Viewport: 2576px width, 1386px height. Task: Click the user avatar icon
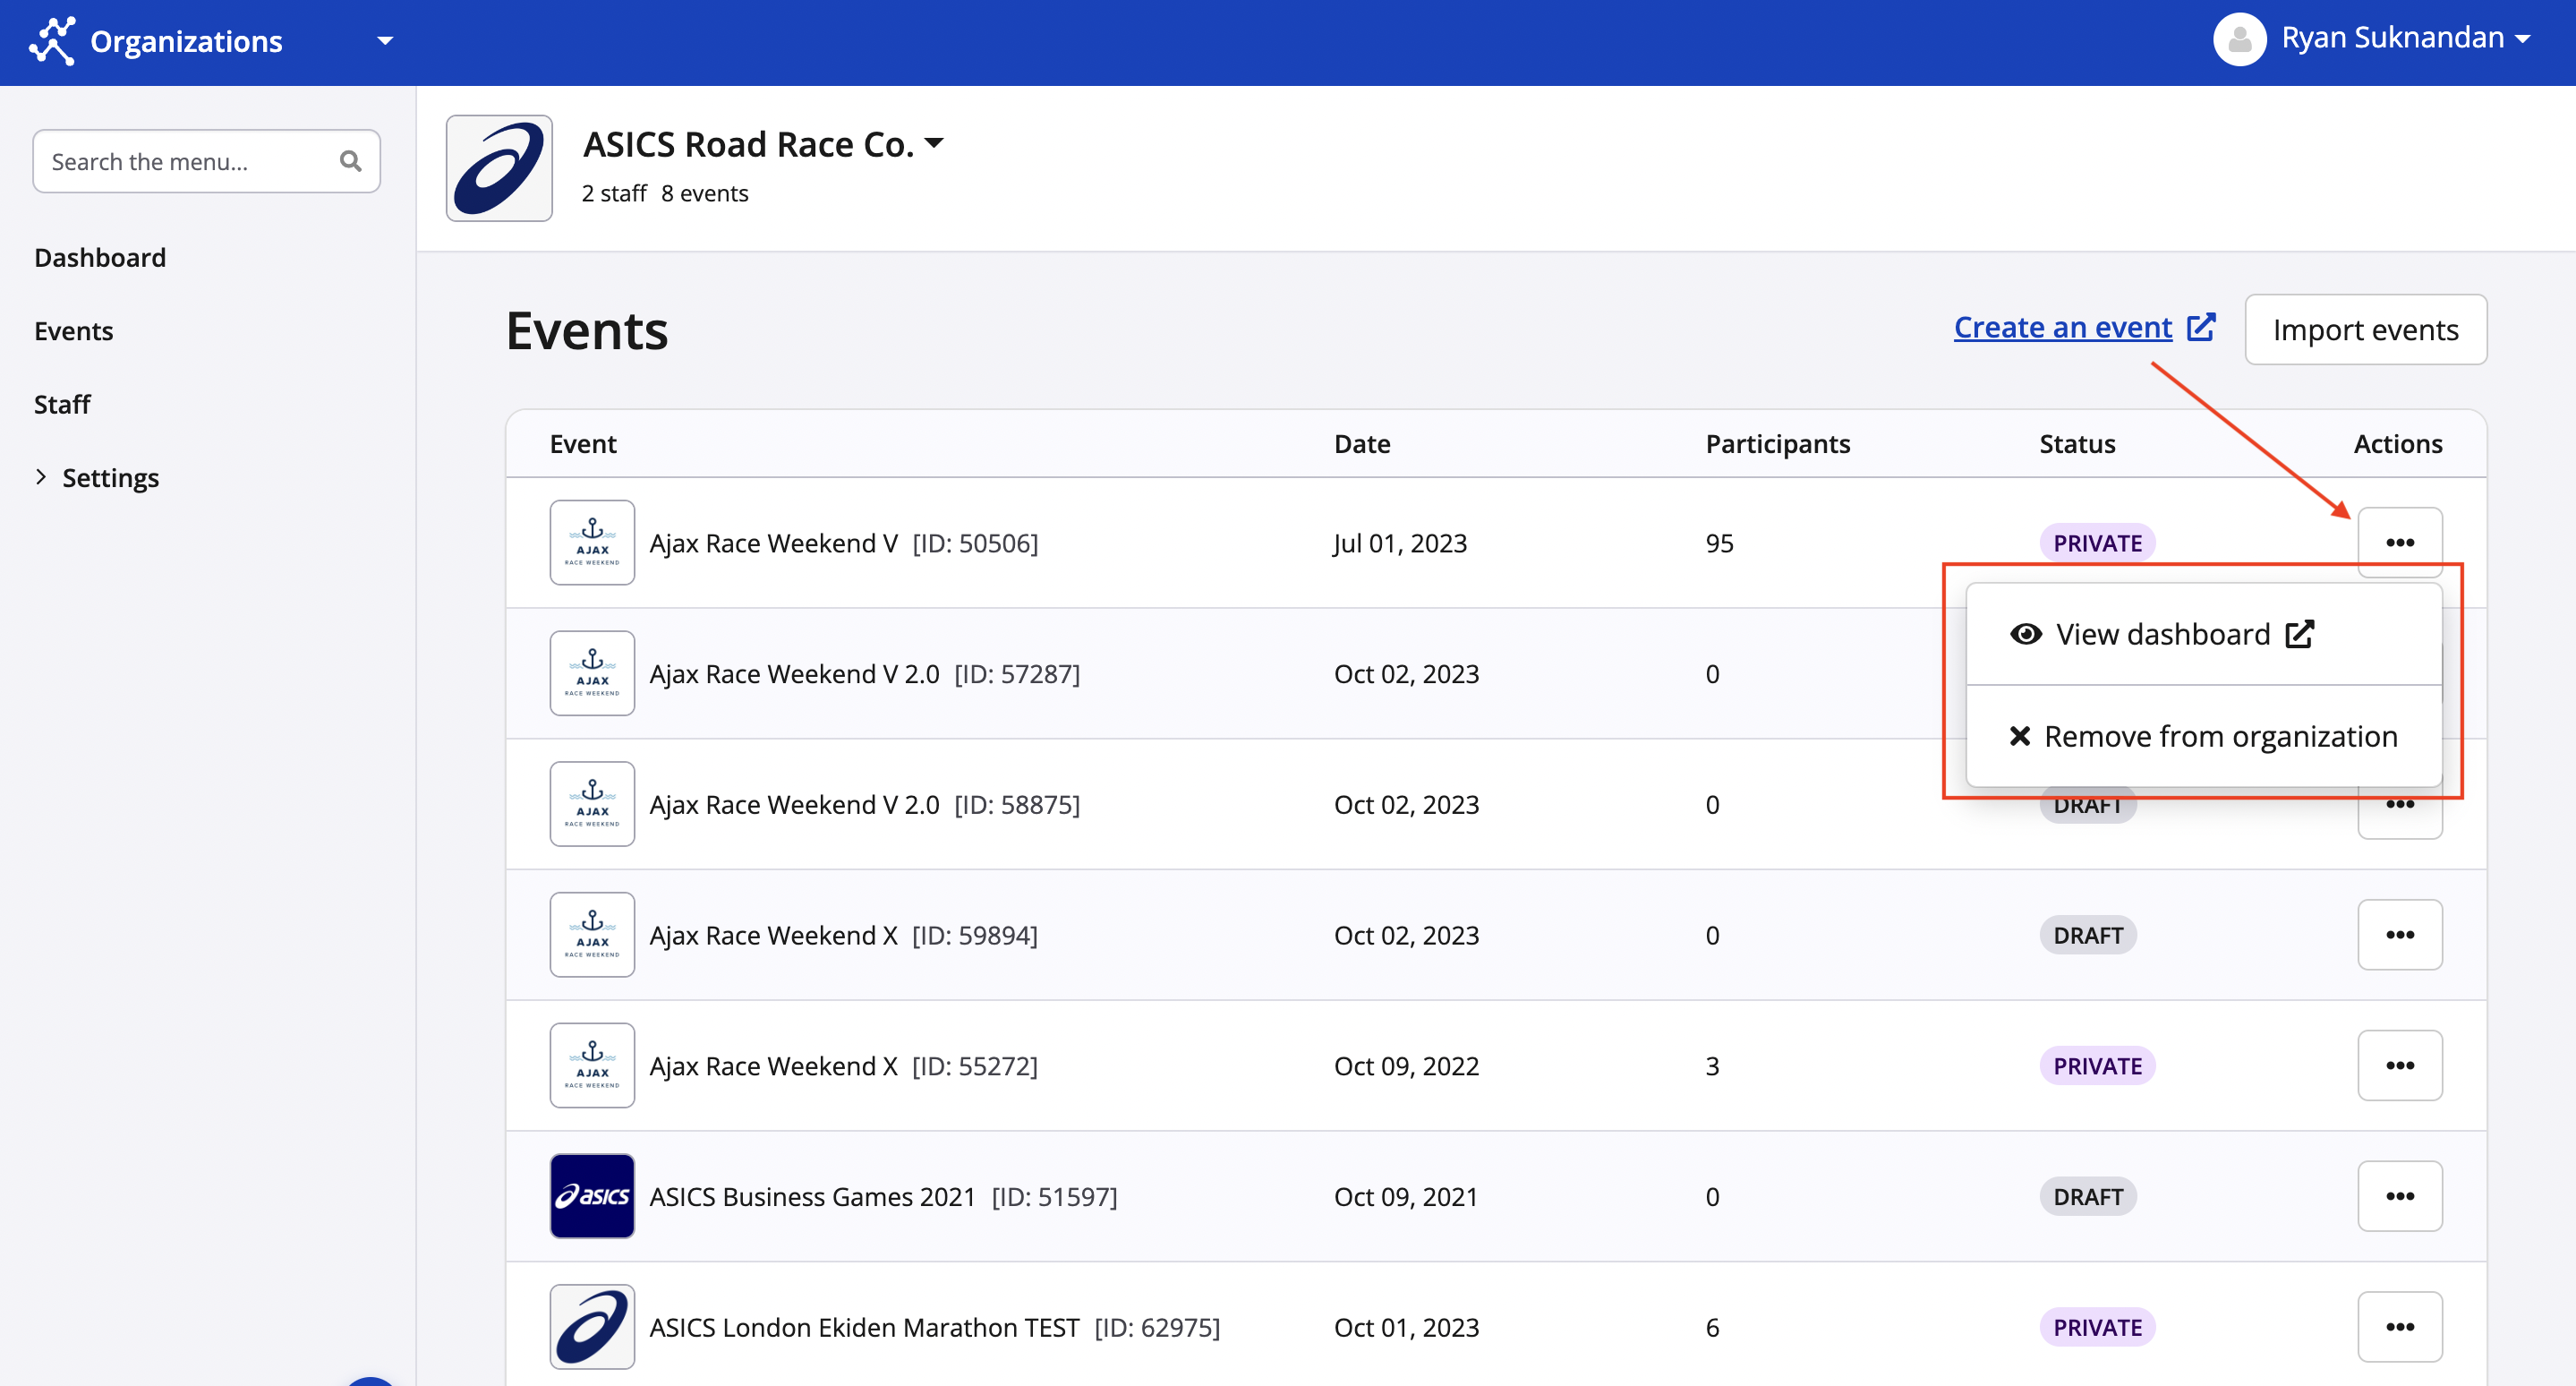pos(2239,39)
